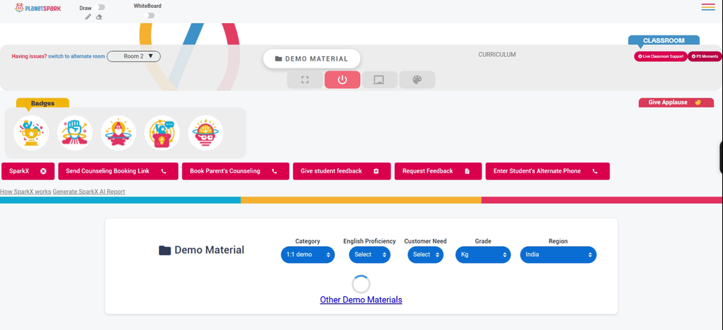Open the Badges tab label

point(43,103)
